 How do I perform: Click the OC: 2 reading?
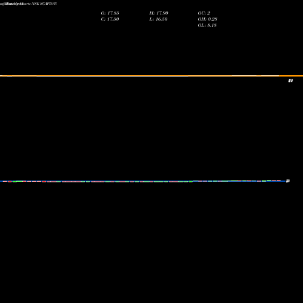pos(204,13)
